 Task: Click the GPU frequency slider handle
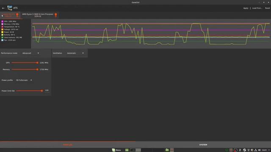coord(37,63)
